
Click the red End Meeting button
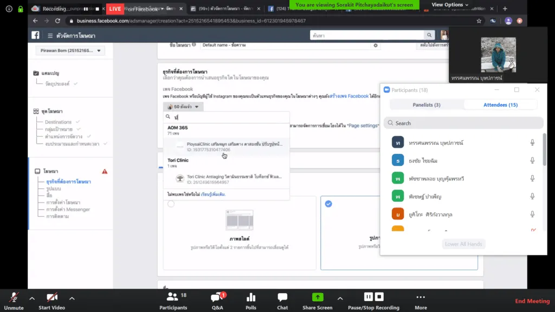pos(532,301)
